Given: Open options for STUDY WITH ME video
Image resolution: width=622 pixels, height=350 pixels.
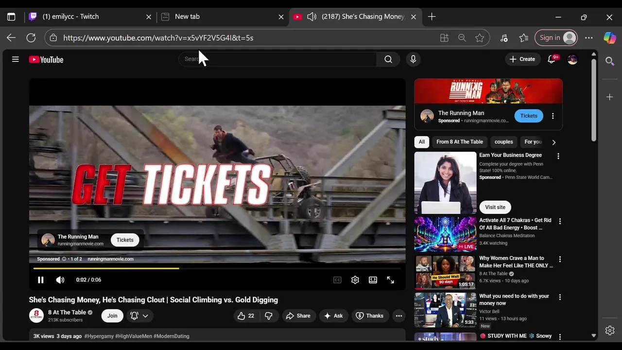Looking at the screenshot, I should (x=560, y=337).
